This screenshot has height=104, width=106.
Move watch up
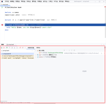coord(69,50)
